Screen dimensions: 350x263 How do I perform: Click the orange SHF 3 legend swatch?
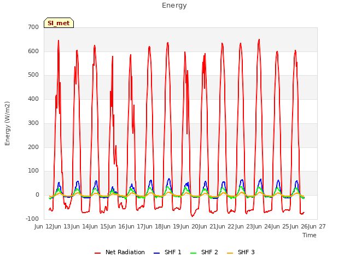230,253
